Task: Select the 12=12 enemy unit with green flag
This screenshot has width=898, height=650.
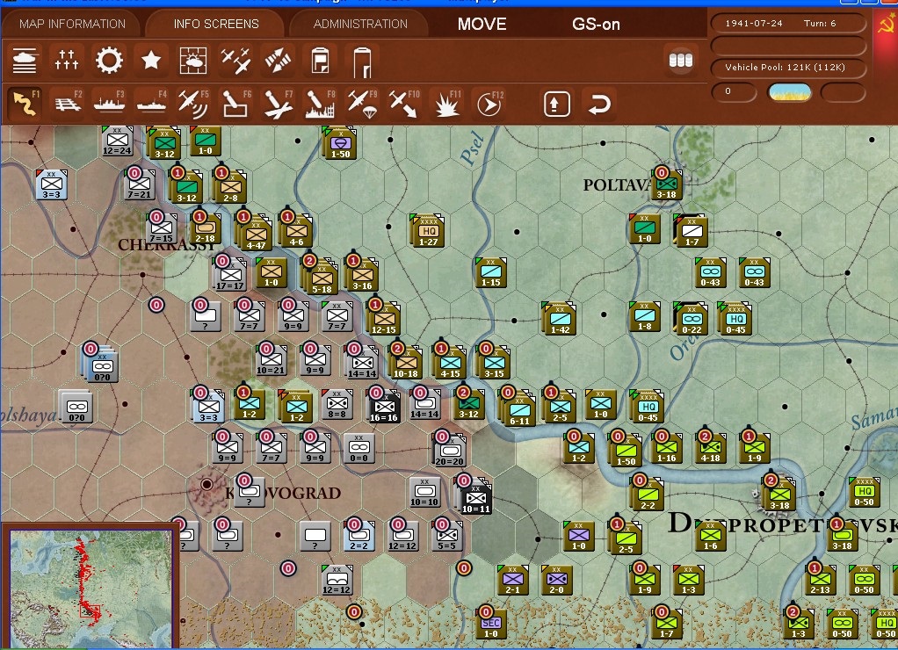Action: [337, 580]
